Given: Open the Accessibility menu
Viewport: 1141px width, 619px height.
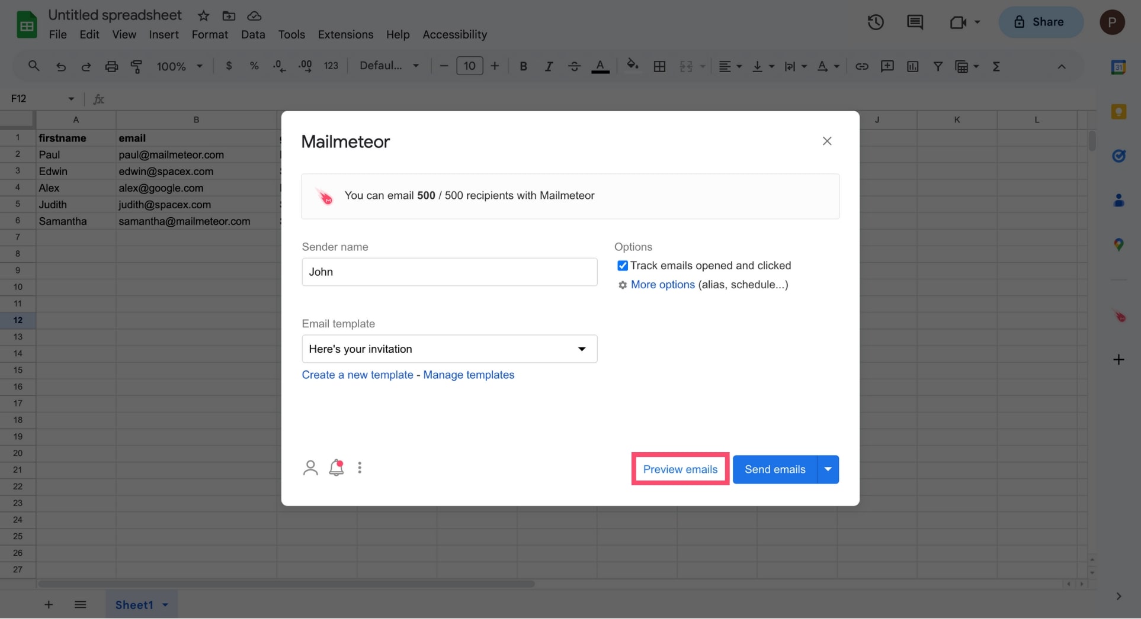Looking at the screenshot, I should point(454,34).
